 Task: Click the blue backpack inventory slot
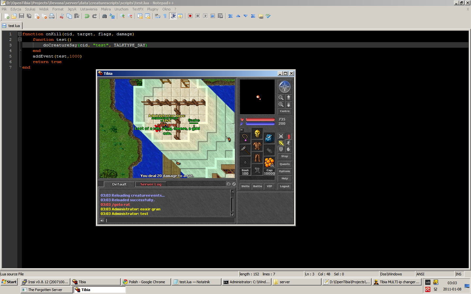(x=270, y=138)
